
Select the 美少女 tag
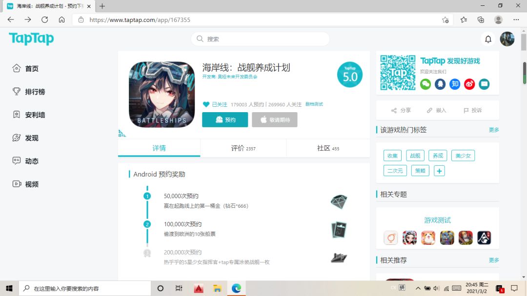463,156
